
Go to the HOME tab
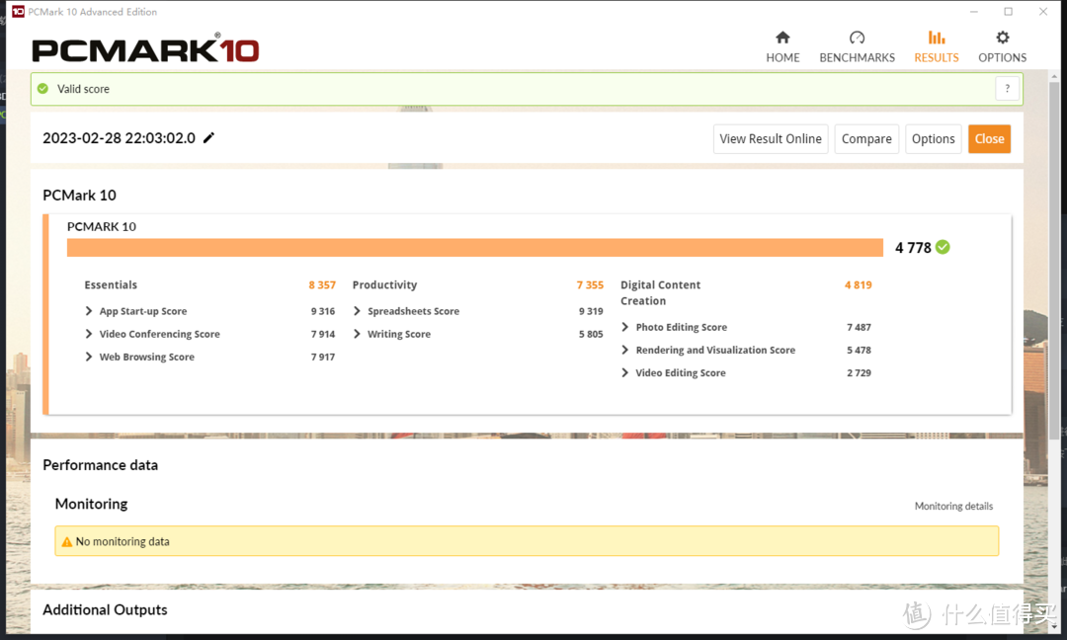pyautogui.click(x=782, y=47)
